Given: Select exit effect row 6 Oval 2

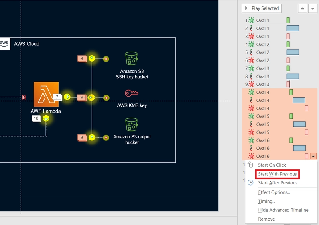Looking at the screenshot, I should tap(280, 60).
